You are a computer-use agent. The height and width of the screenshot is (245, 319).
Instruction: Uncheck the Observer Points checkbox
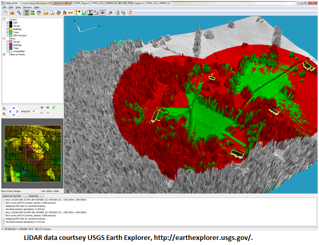(4, 54)
